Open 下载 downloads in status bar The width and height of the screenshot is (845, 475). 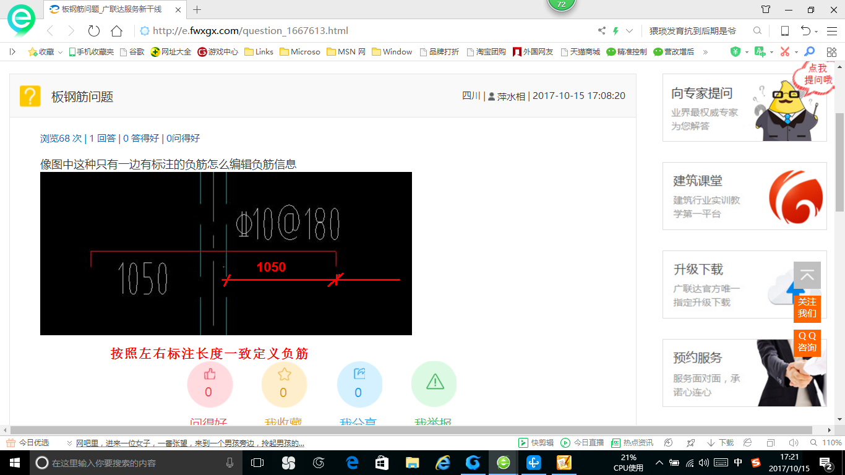tap(720, 443)
